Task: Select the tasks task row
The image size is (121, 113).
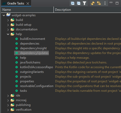Action: (23, 91)
